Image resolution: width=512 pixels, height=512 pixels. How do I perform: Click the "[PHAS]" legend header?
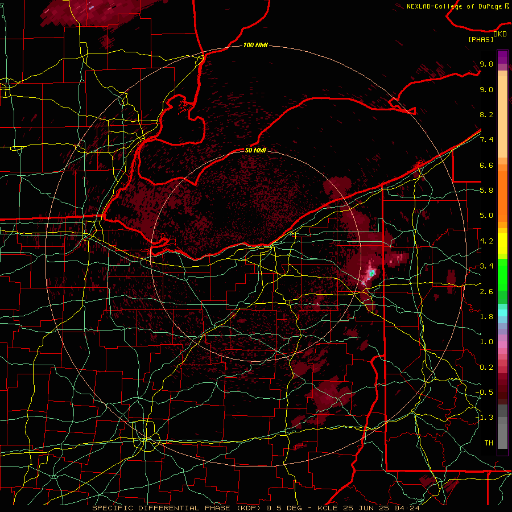click(x=481, y=39)
